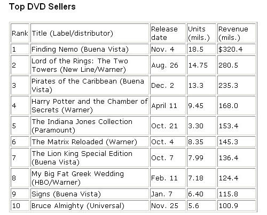Click the Finding Nemo title cell
This screenshot has height=215, width=267.
pyautogui.click(x=90, y=49)
